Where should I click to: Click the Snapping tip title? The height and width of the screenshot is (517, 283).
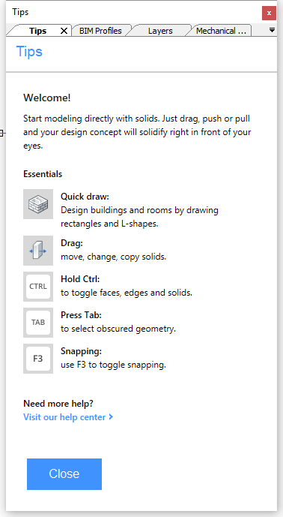[x=82, y=351]
